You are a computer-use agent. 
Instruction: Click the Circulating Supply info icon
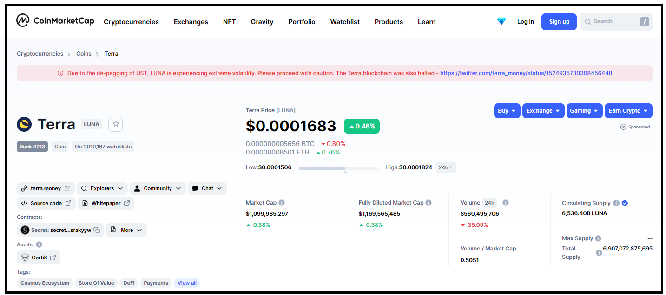point(616,203)
